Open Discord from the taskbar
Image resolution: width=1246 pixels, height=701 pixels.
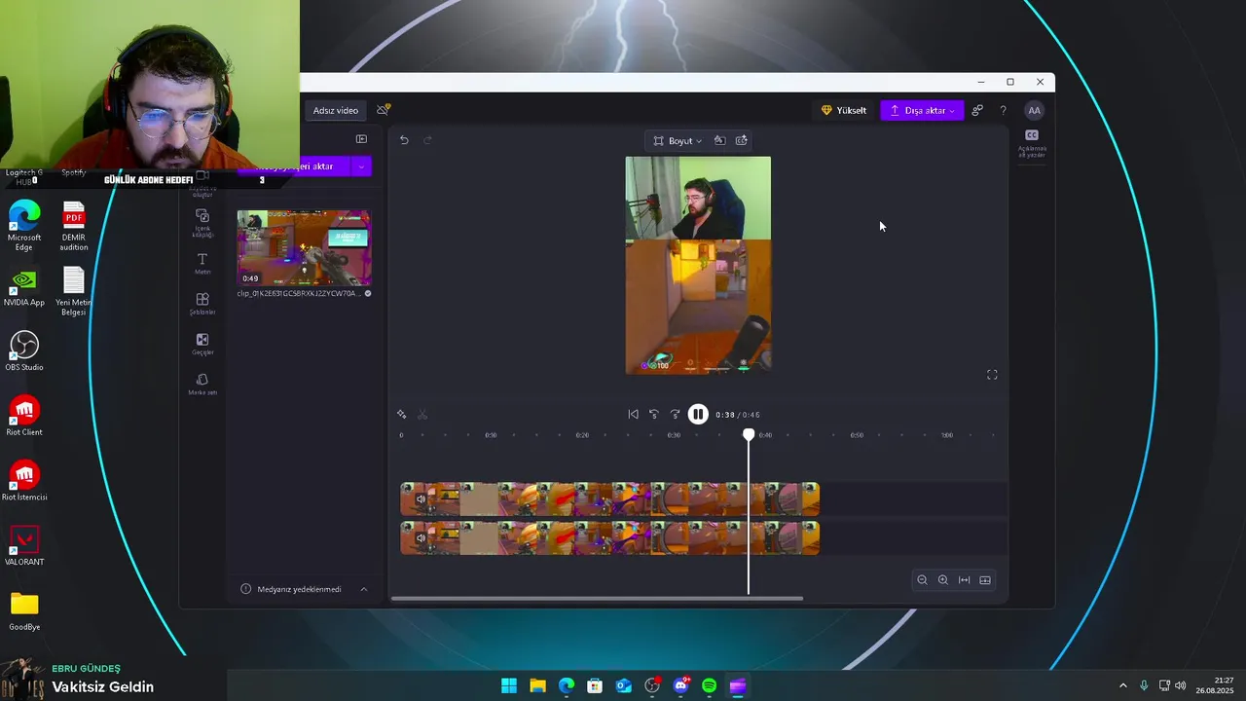tap(680, 686)
